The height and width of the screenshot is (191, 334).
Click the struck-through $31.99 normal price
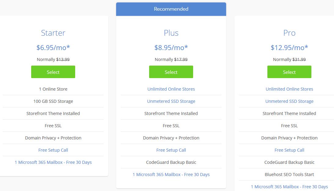299,59
